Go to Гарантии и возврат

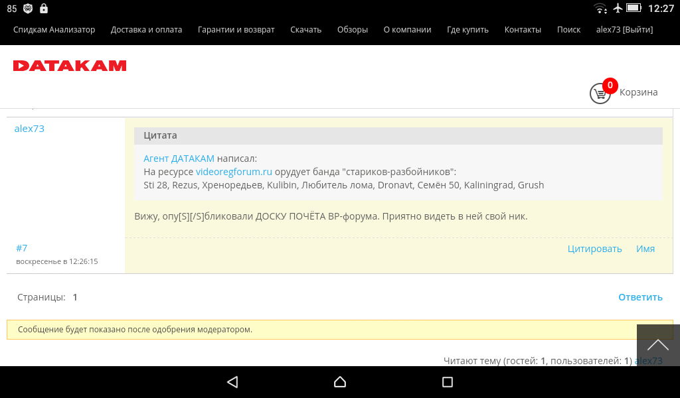pyautogui.click(x=236, y=29)
